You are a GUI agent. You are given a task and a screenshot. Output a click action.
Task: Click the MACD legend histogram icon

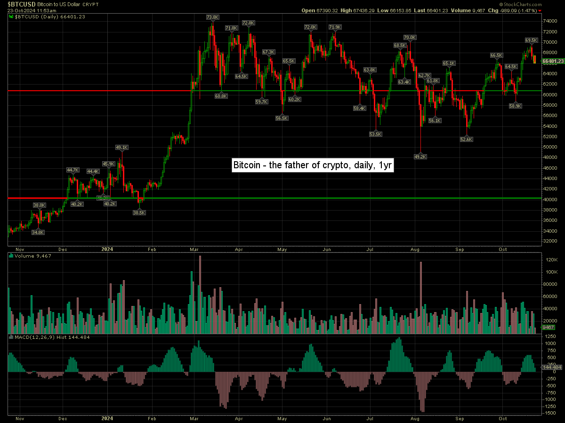[11, 337]
